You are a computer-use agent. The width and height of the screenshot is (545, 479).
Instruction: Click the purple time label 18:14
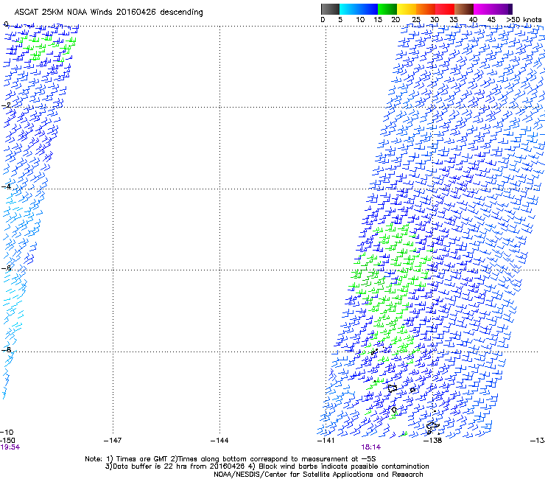pos(370,447)
